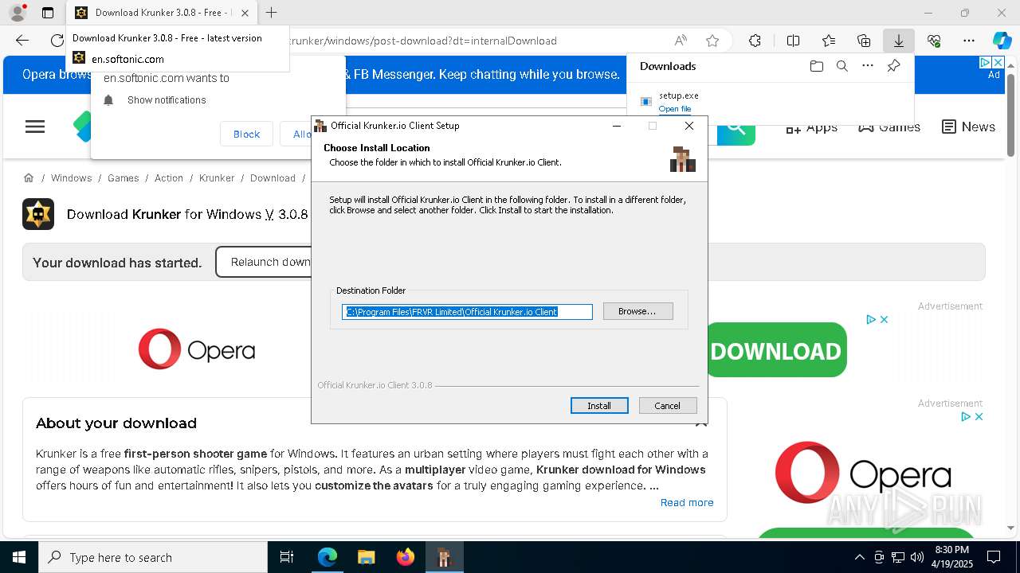
Task: Click the Destination Folder path field
Action: coord(467,312)
